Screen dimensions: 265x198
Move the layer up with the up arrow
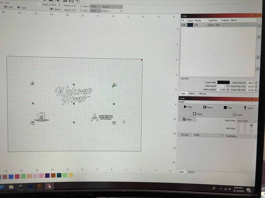point(259,26)
